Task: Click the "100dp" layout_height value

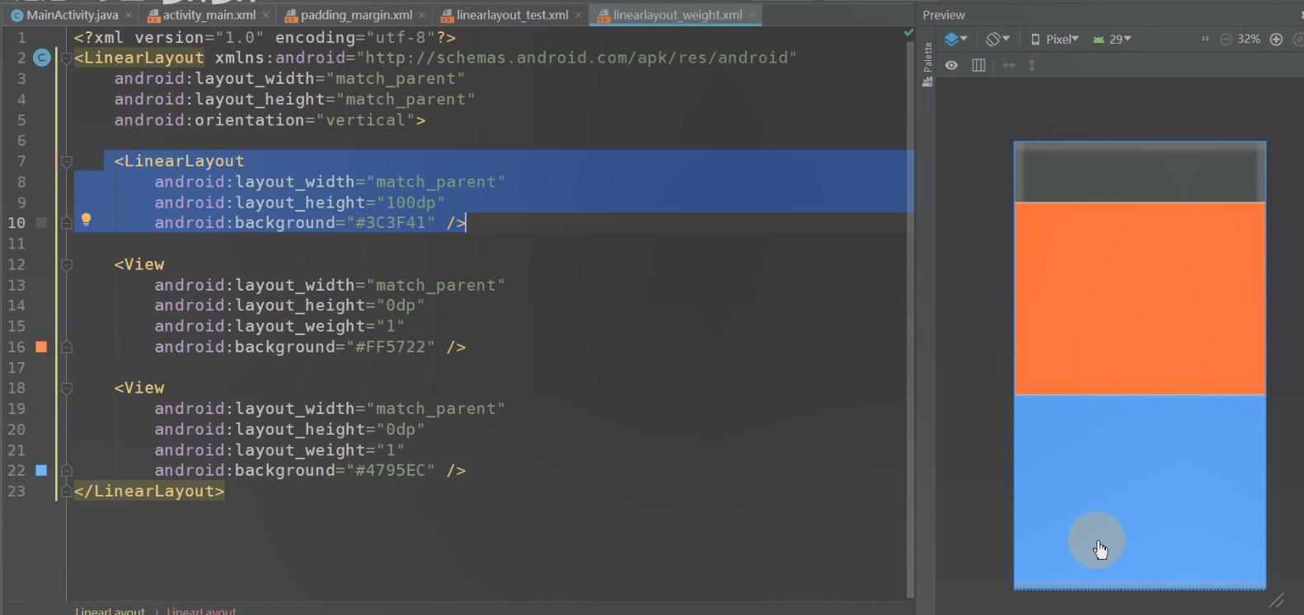Action: point(410,203)
